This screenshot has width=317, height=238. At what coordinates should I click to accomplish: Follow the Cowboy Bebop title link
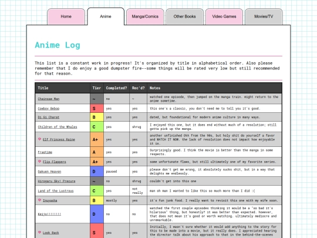(x=49, y=109)
